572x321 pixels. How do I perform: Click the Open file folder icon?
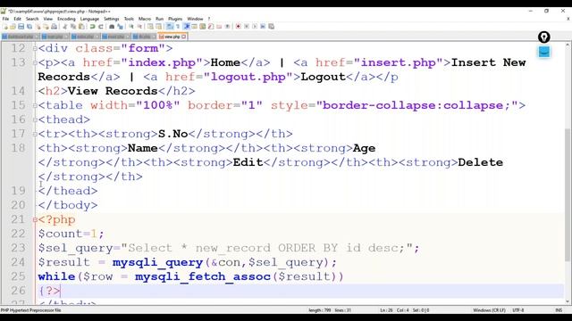click(13, 27)
